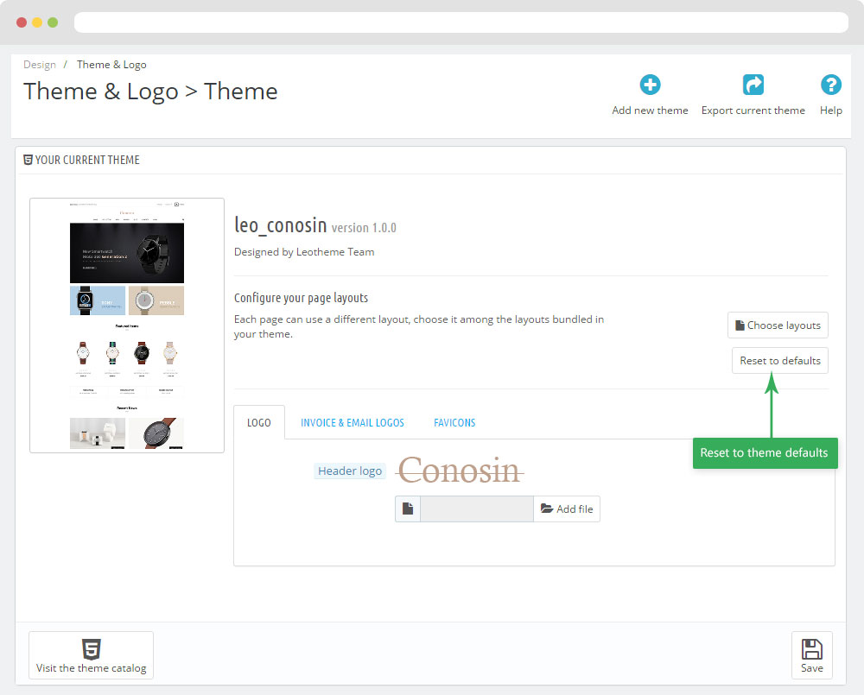Viewport: 864px width, 695px height.
Task: Click Reset to defaults button
Action: coord(779,361)
